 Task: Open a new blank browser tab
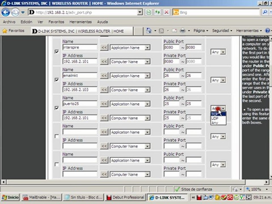tap(138, 31)
